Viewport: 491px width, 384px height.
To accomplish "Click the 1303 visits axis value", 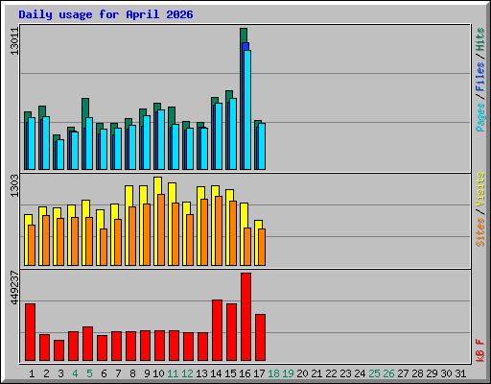I will click(14, 185).
